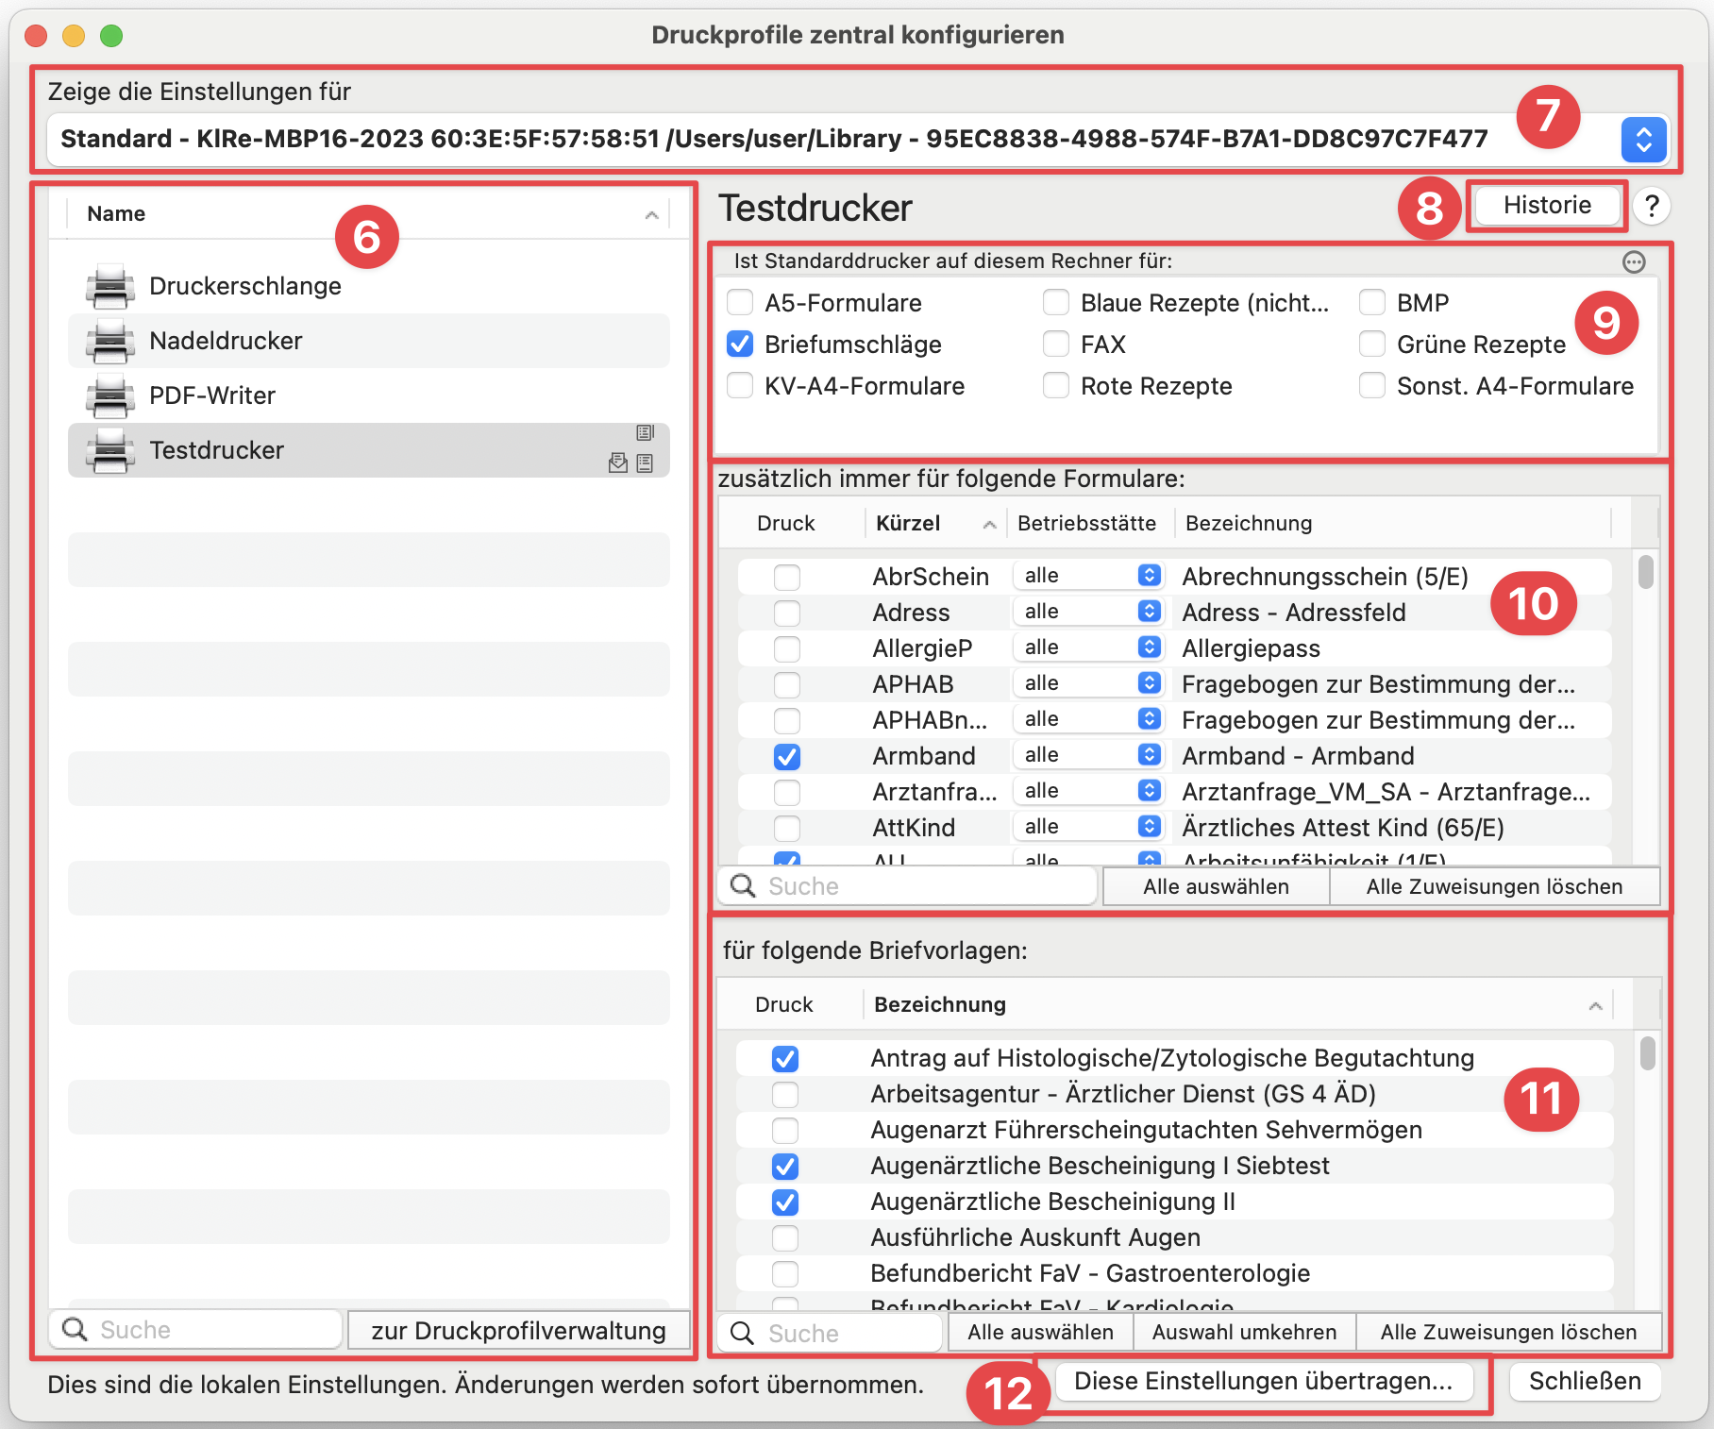Select the PDF-Writer printer icon
Image resolution: width=1714 pixels, height=1429 pixels.
[110, 396]
